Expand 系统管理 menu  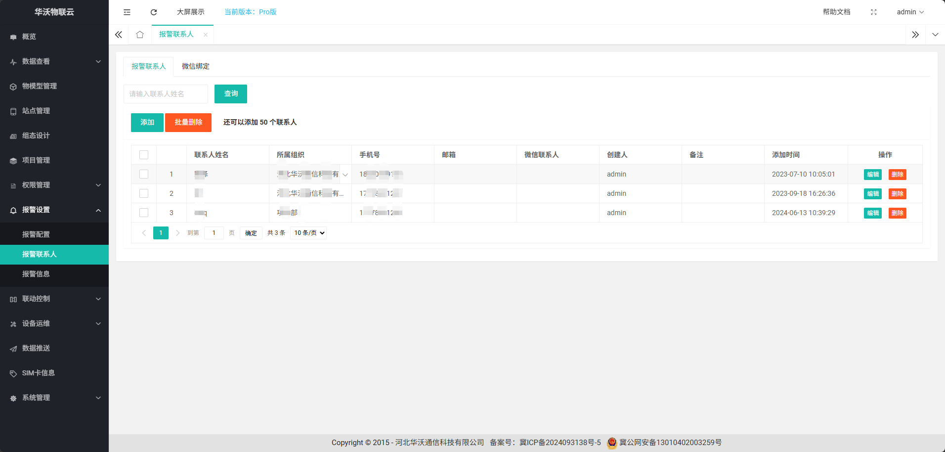(x=54, y=398)
